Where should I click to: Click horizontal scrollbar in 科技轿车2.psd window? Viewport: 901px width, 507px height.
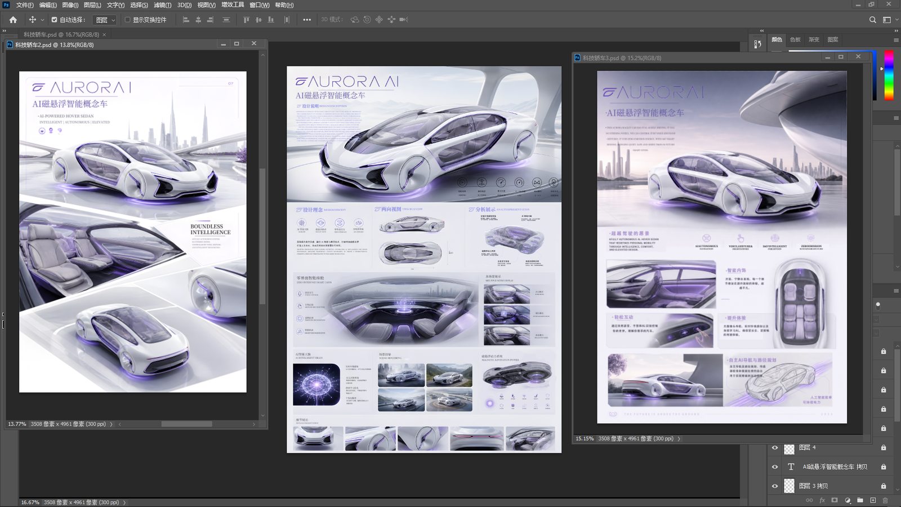coord(187,424)
